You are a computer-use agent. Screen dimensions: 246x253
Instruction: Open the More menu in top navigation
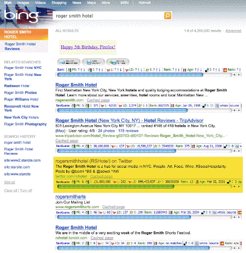(106, 3)
